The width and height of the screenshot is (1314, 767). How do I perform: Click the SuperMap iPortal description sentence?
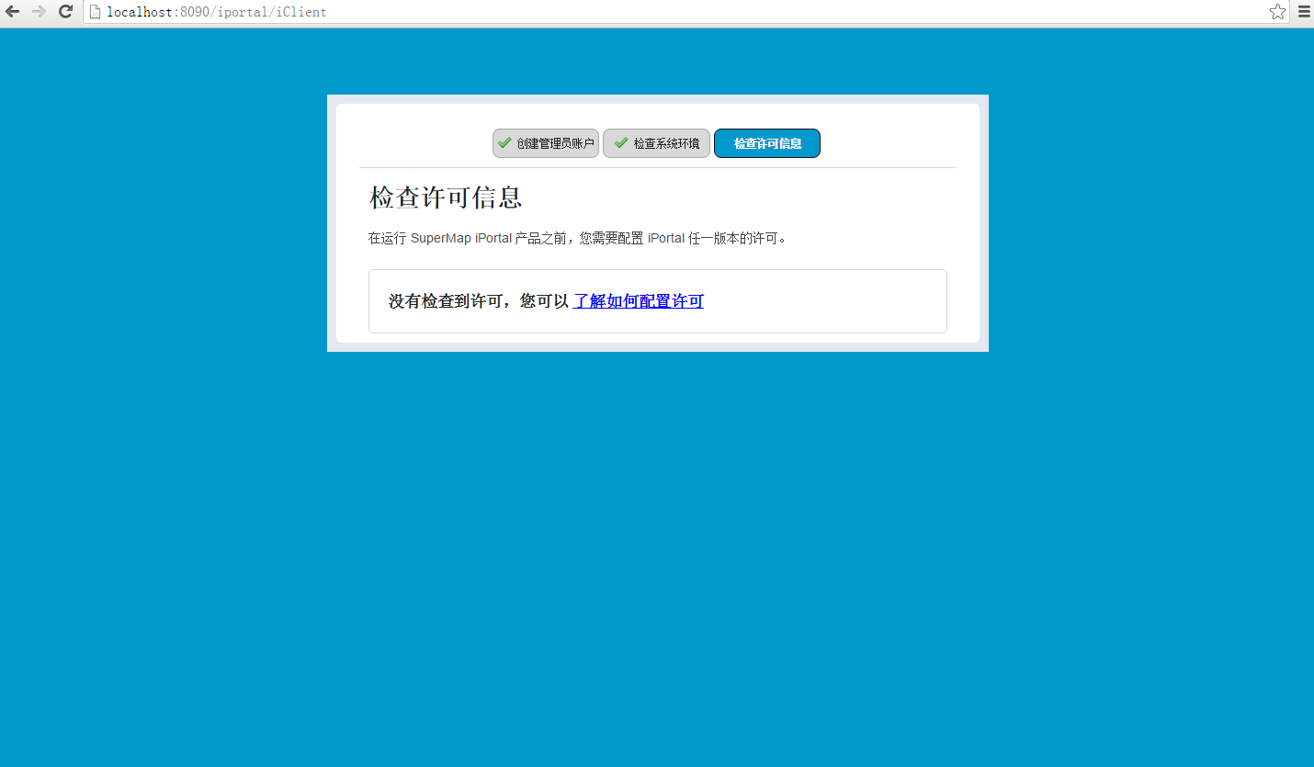point(579,239)
